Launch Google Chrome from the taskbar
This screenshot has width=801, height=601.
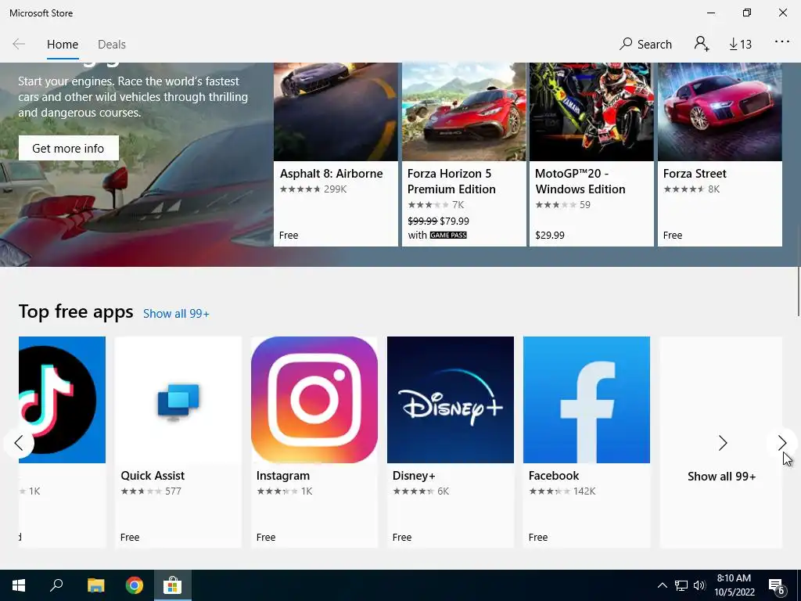coord(135,585)
